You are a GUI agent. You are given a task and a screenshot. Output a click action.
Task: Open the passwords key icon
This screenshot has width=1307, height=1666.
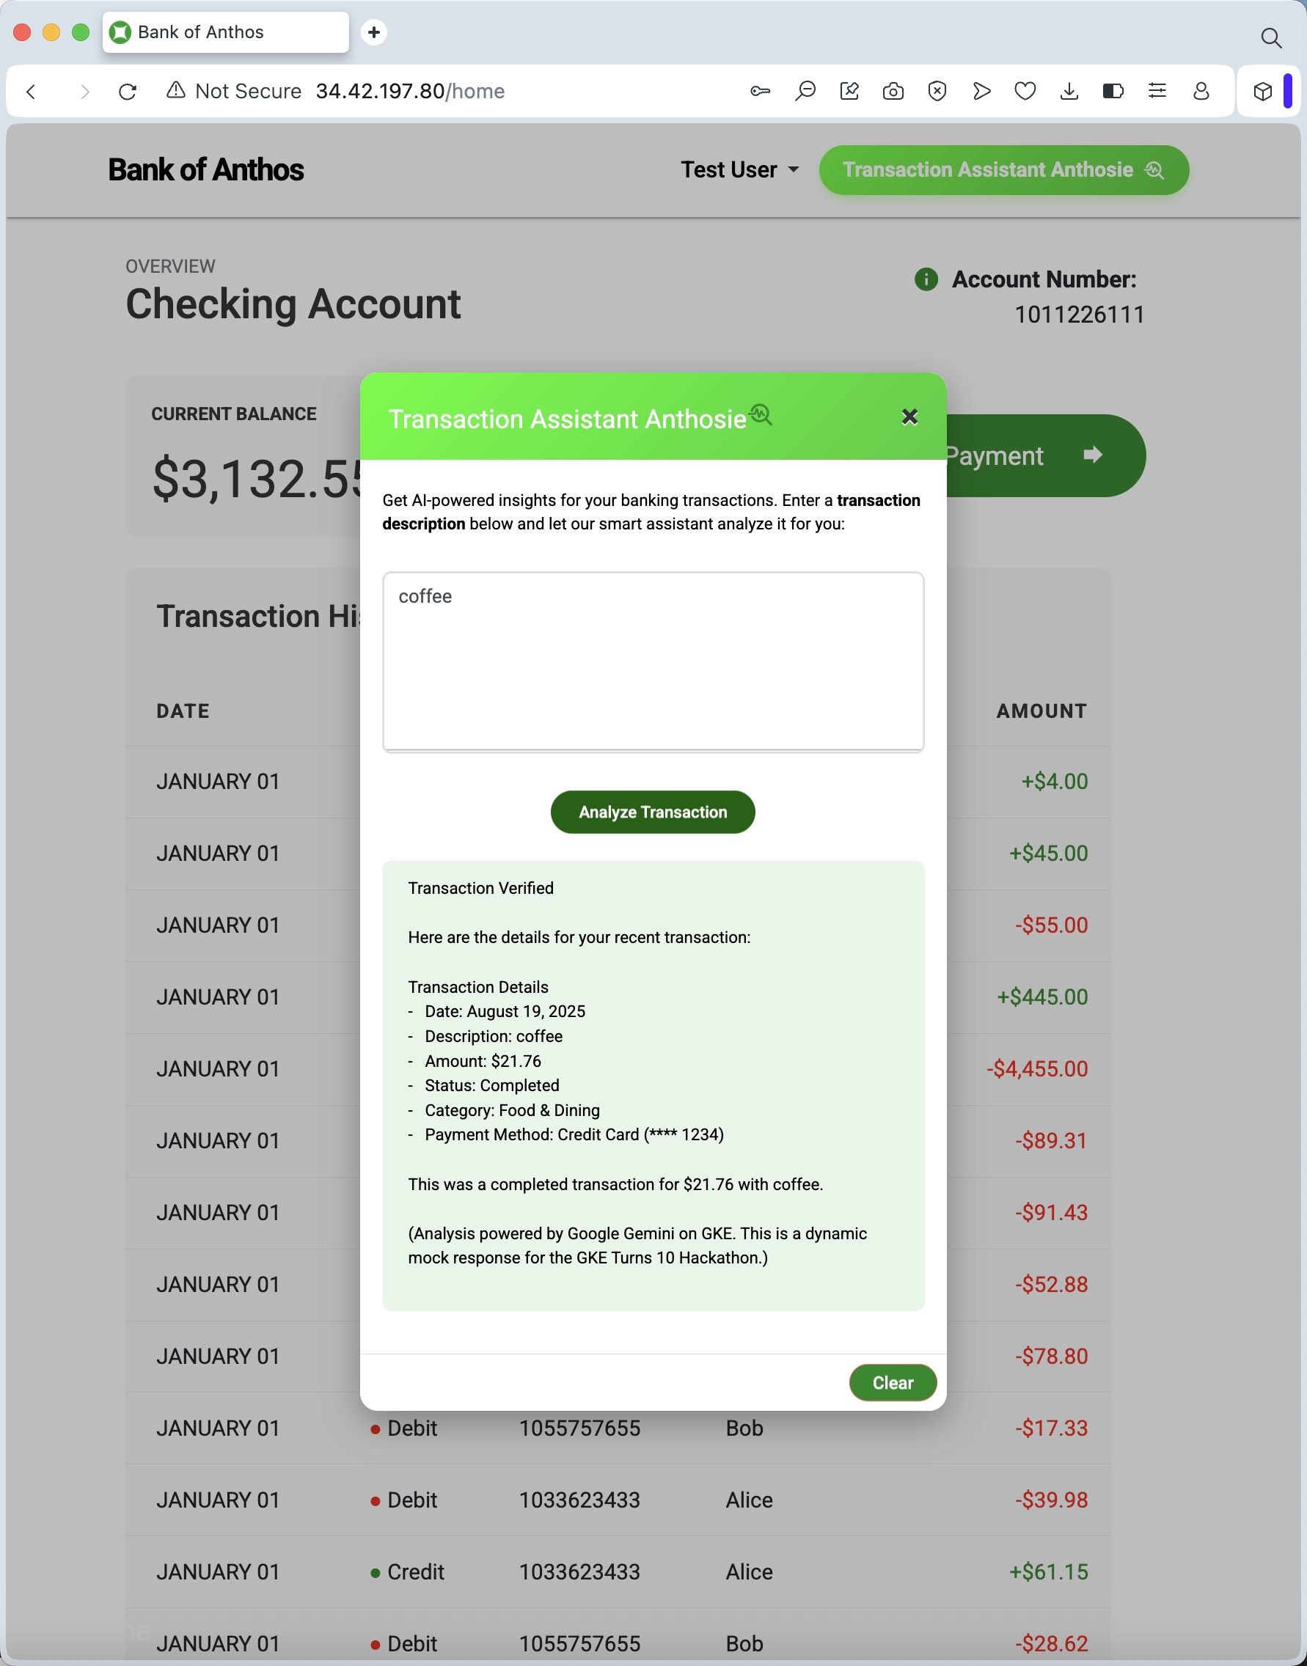coord(760,91)
